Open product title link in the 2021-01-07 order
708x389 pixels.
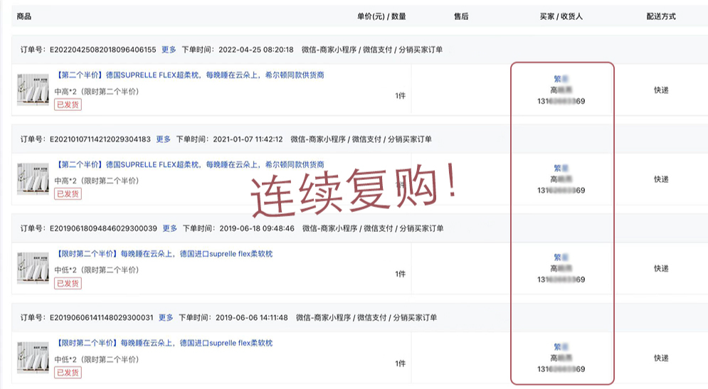coord(190,165)
